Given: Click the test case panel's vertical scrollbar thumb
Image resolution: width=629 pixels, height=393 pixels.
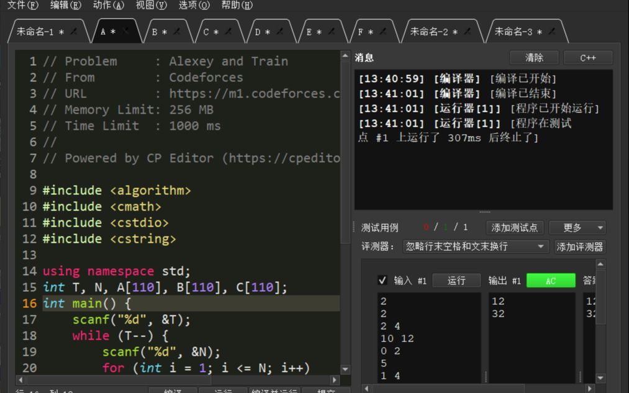Looking at the screenshot, I should pyautogui.click(x=600, y=297).
